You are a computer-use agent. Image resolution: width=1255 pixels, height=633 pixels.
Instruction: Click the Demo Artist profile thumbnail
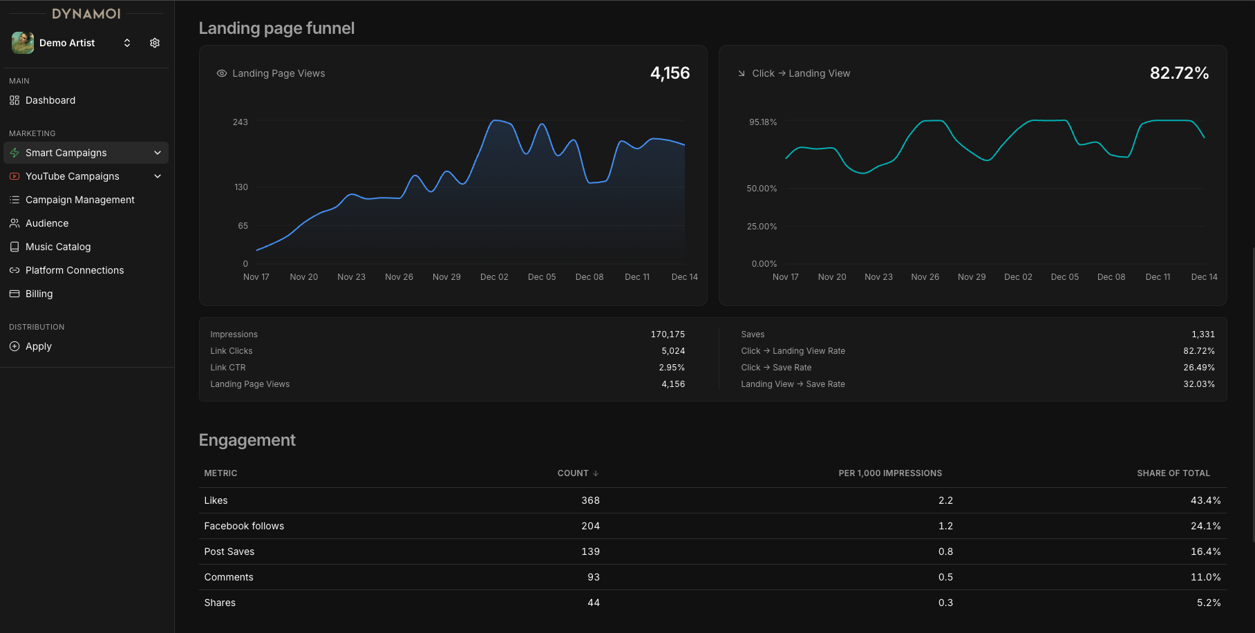pyautogui.click(x=23, y=43)
